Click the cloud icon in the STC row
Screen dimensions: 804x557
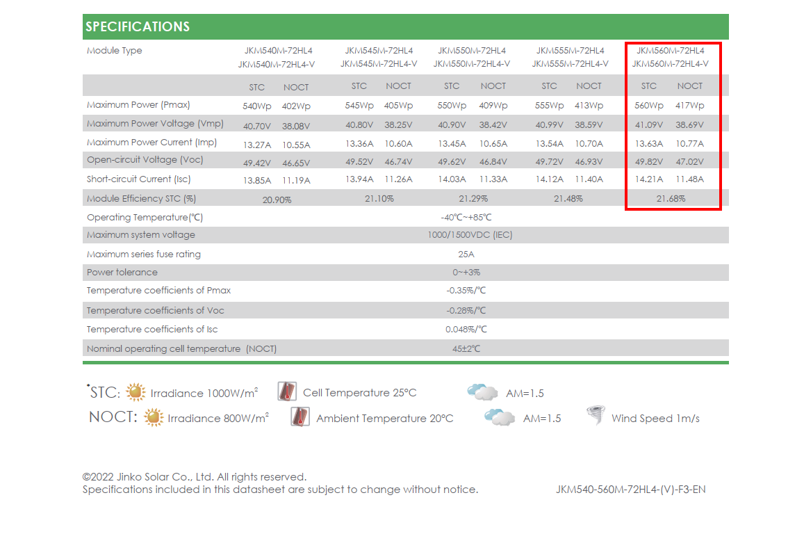click(482, 392)
